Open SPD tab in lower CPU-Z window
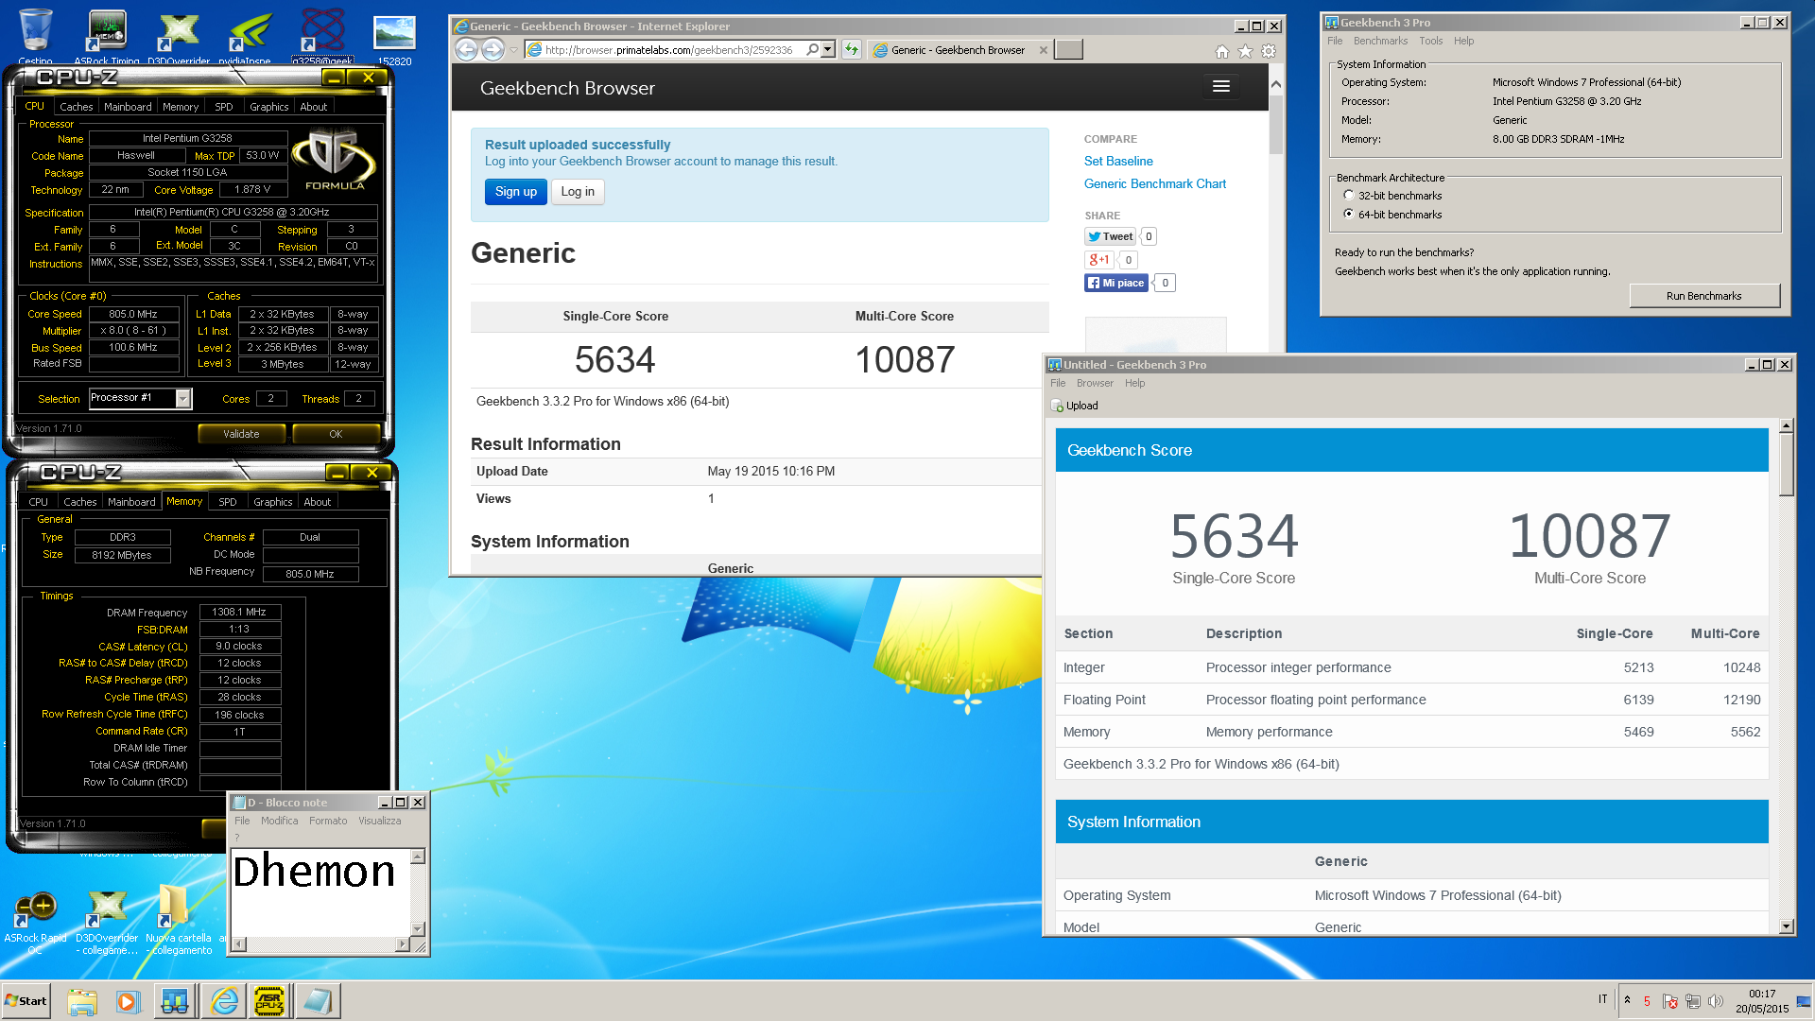The height and width of the screenshot is (1021, 1815). (x=228, y=502)
